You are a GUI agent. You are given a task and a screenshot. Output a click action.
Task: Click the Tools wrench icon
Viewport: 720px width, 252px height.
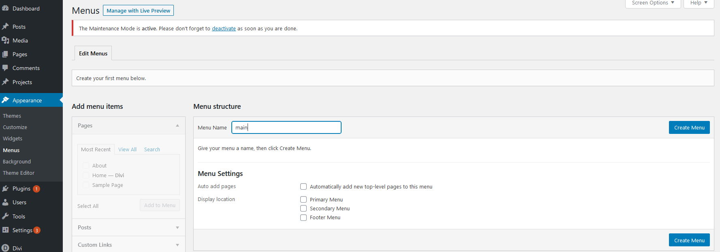coord(5,216)
